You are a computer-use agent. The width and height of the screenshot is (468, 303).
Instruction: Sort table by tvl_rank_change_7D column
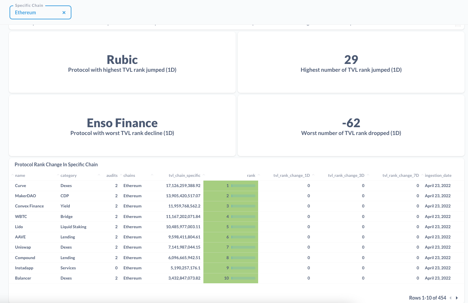point(401,175)
